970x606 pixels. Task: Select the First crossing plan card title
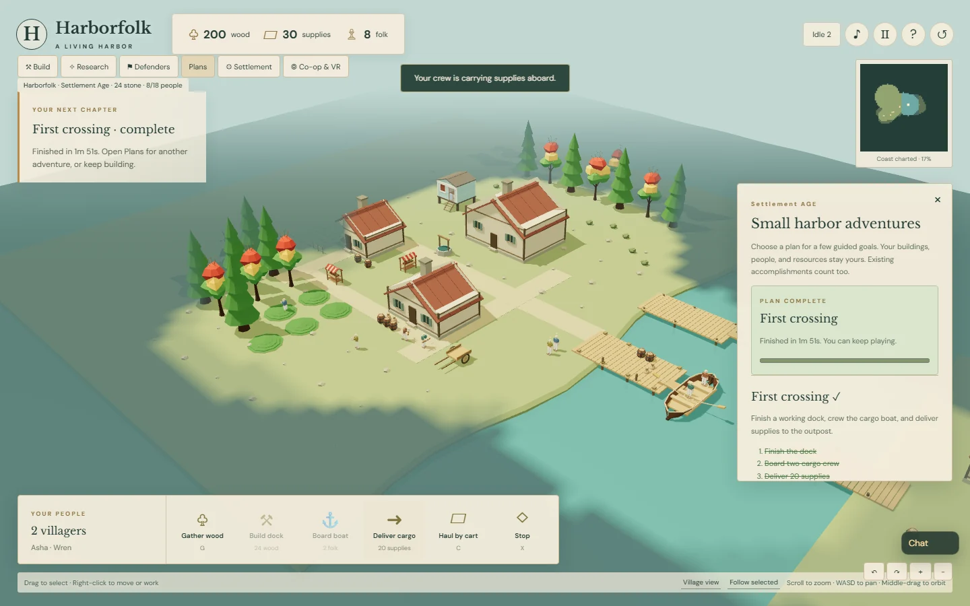(x=799, y=318)
